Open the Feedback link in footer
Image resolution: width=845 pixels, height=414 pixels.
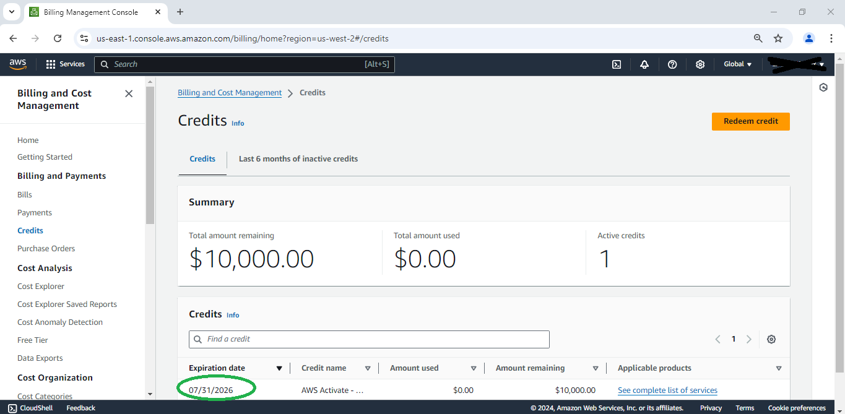coord(81,408)
